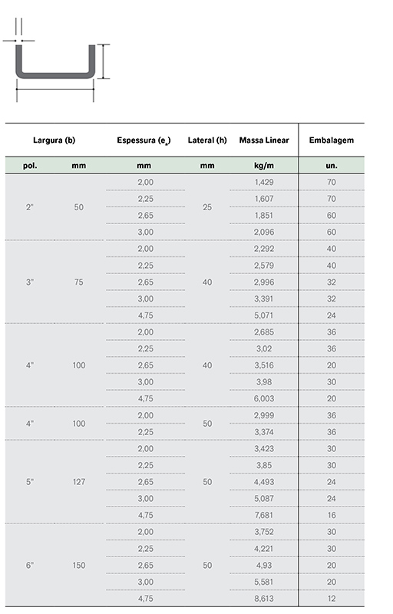Image resolution: width=393 pixels, height=614 pixels.
Task: Click the mass value 1,429
Action: pos(264,182)
